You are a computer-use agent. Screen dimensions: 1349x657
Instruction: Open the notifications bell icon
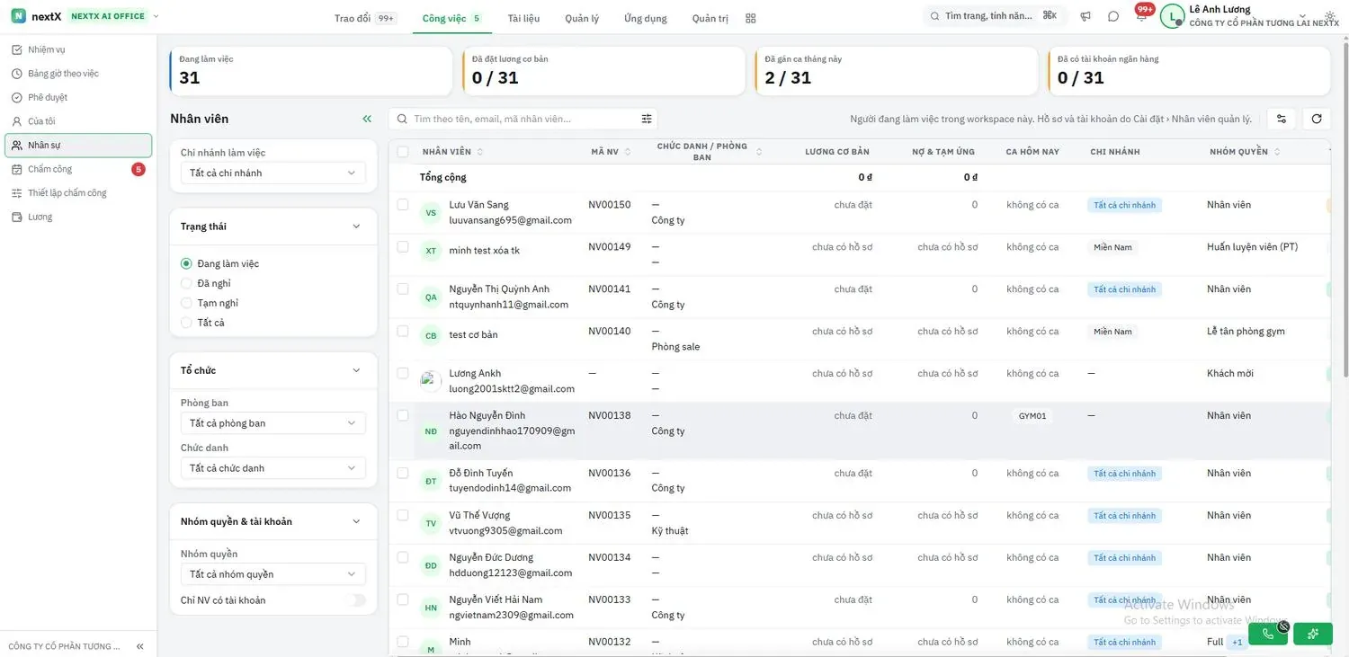pos(1140,16)
